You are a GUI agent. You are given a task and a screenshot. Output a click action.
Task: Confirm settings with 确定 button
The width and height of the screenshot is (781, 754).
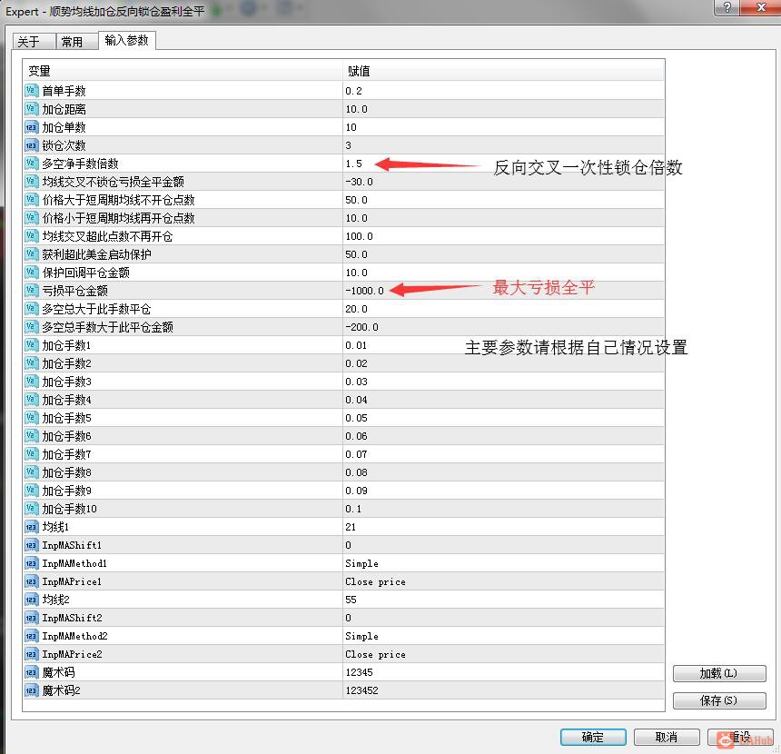pos(593,737)
